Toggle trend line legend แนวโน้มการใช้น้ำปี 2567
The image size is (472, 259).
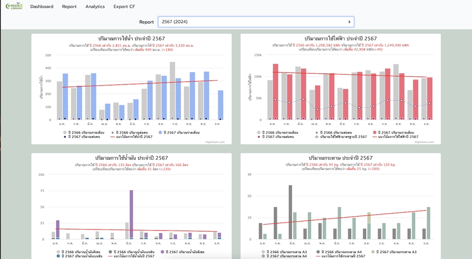click(132, 137)
